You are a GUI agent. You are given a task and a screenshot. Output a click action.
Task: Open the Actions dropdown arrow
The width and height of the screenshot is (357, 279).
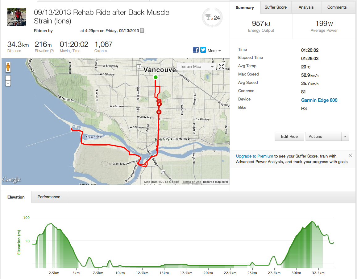(345, 136)
